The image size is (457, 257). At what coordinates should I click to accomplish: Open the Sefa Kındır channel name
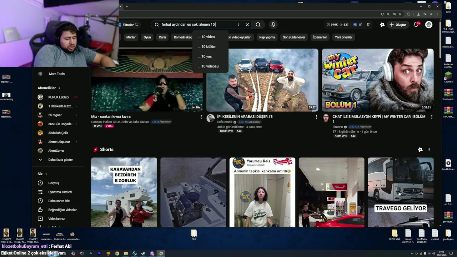point(225,122)
